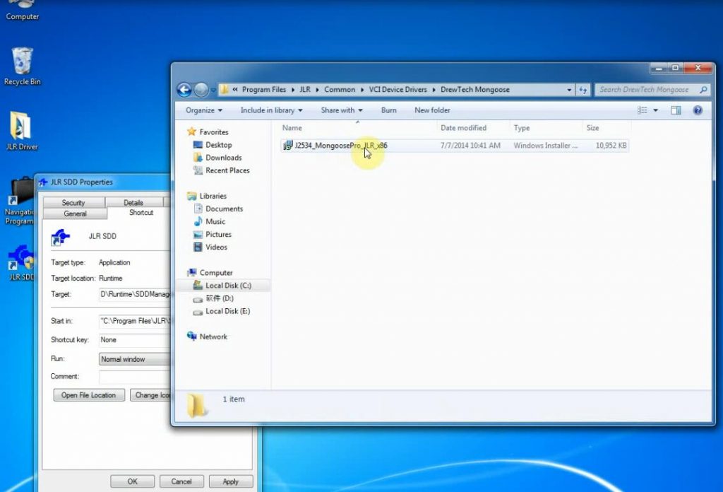723x492 pixels.
Task: Open the recent pages dropdown by the nav arrows
Action: coord(213,90)
